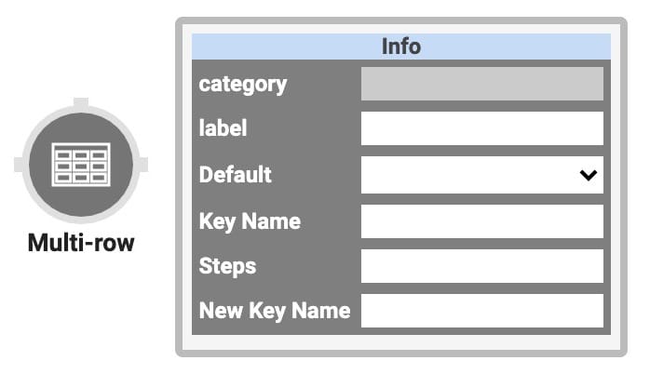Click the 'Default' row label text
This screenshot has width=650, height=374.
[235, 174]
